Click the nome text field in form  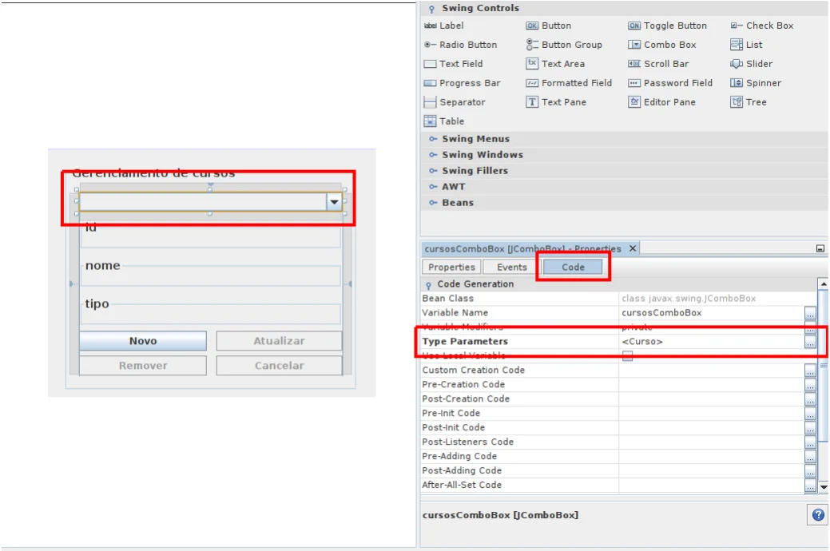[x=210, y=275]
